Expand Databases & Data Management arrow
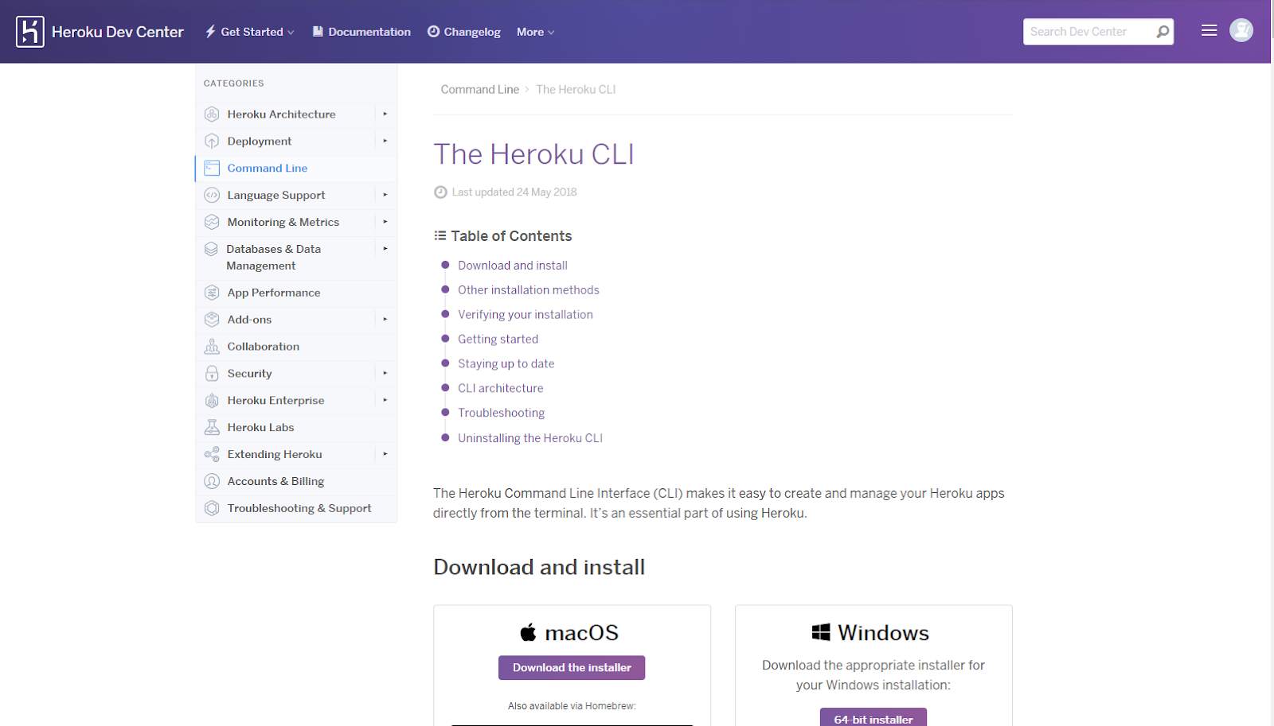 tap(385, 249)
